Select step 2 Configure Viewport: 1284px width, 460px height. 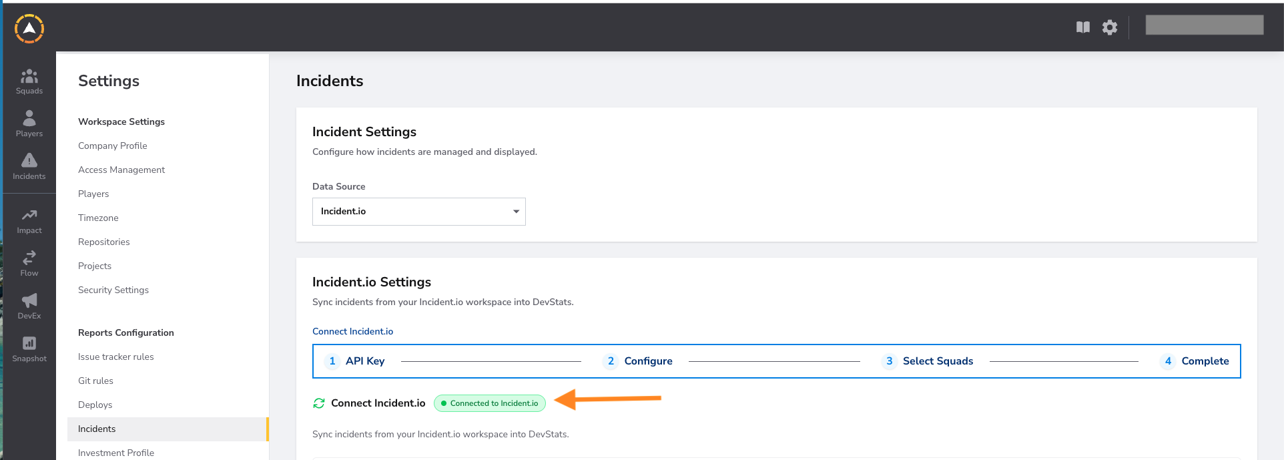click(x=637, y=361)
